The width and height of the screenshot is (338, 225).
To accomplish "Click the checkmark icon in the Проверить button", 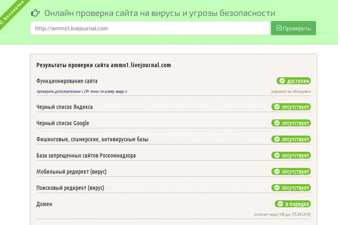I will (279, 28).
